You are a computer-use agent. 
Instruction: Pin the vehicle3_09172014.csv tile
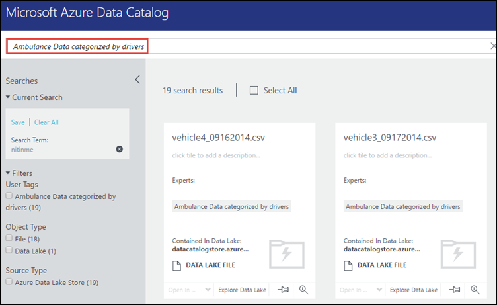455,290
